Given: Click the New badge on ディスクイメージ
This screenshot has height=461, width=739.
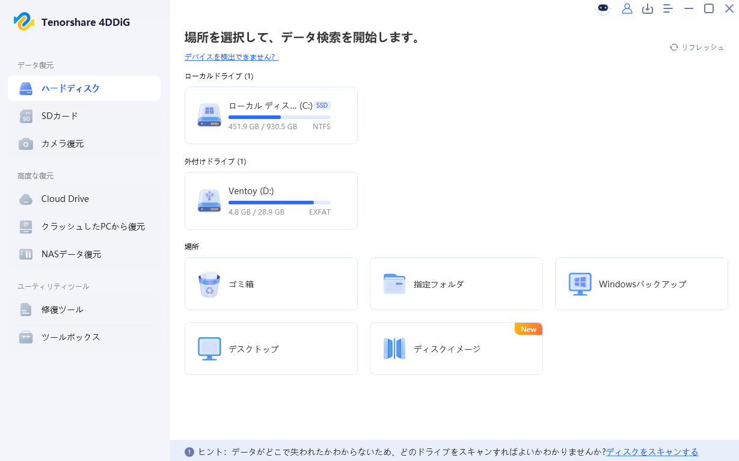Looking at the screenshot, I should point(529,329).
